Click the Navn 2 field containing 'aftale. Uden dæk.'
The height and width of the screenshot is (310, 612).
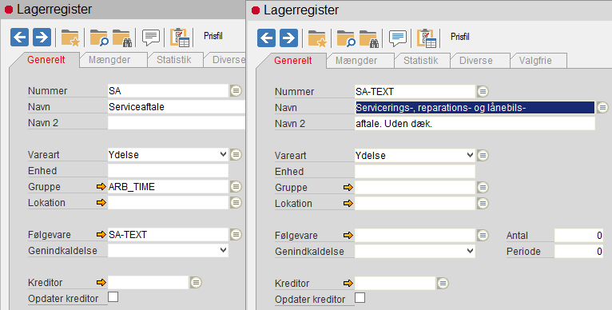pos(475,124)
